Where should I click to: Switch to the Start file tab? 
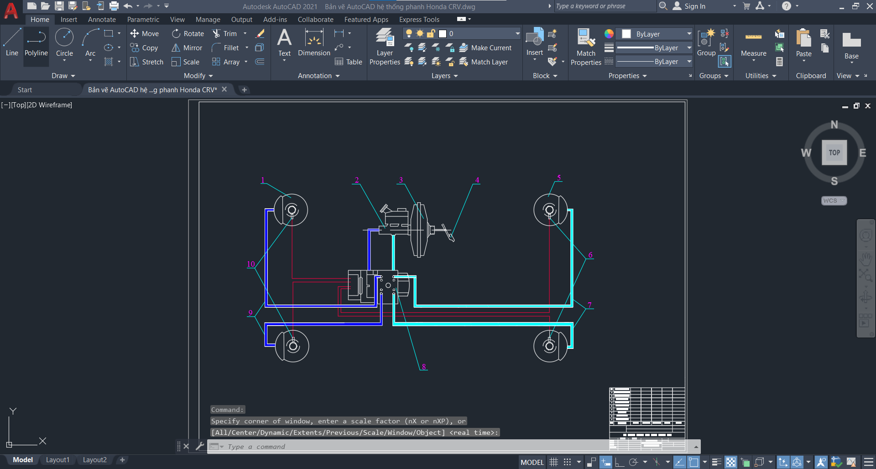pos(25,90)
